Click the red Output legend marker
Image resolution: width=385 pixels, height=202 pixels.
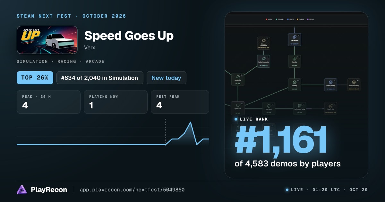coord(267,20)
